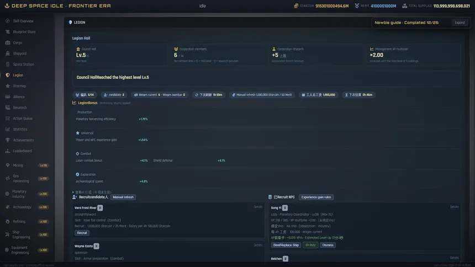Click the Research icon in sidebar
The image size is (475, 267).
(8, 108)
